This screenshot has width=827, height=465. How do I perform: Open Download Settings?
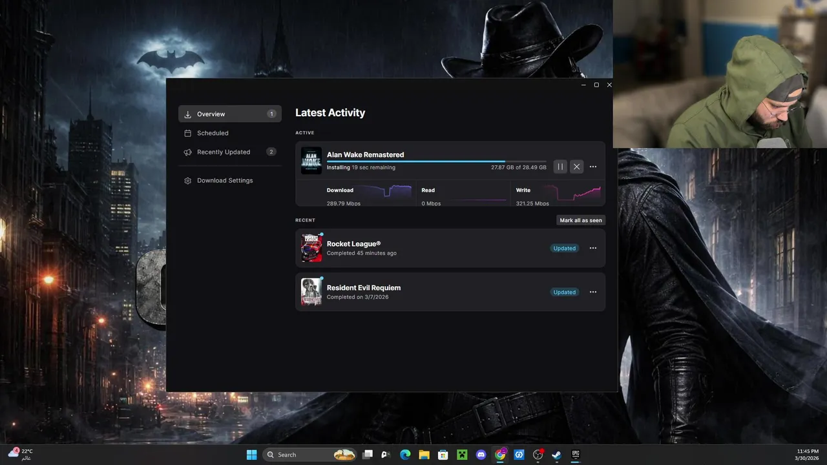tap(230, 180)
